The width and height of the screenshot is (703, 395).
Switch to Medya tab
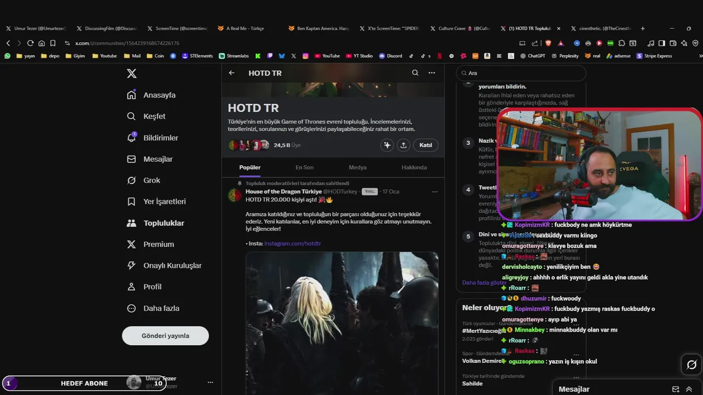pyautogui.click(x=358, y=167)
